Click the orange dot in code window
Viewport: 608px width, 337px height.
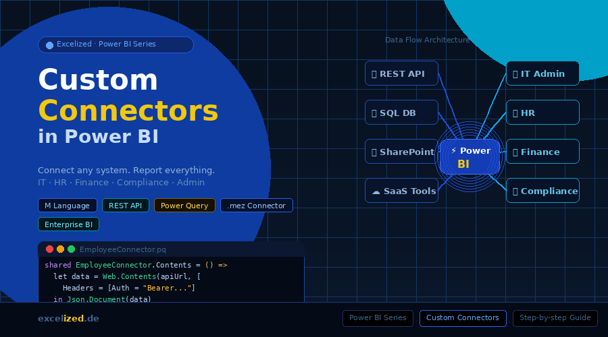coord(61,249)
